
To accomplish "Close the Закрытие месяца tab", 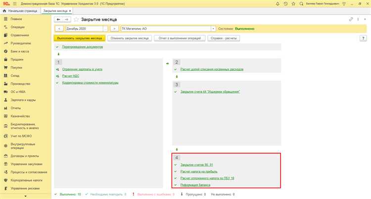I will tap(70, 11).
